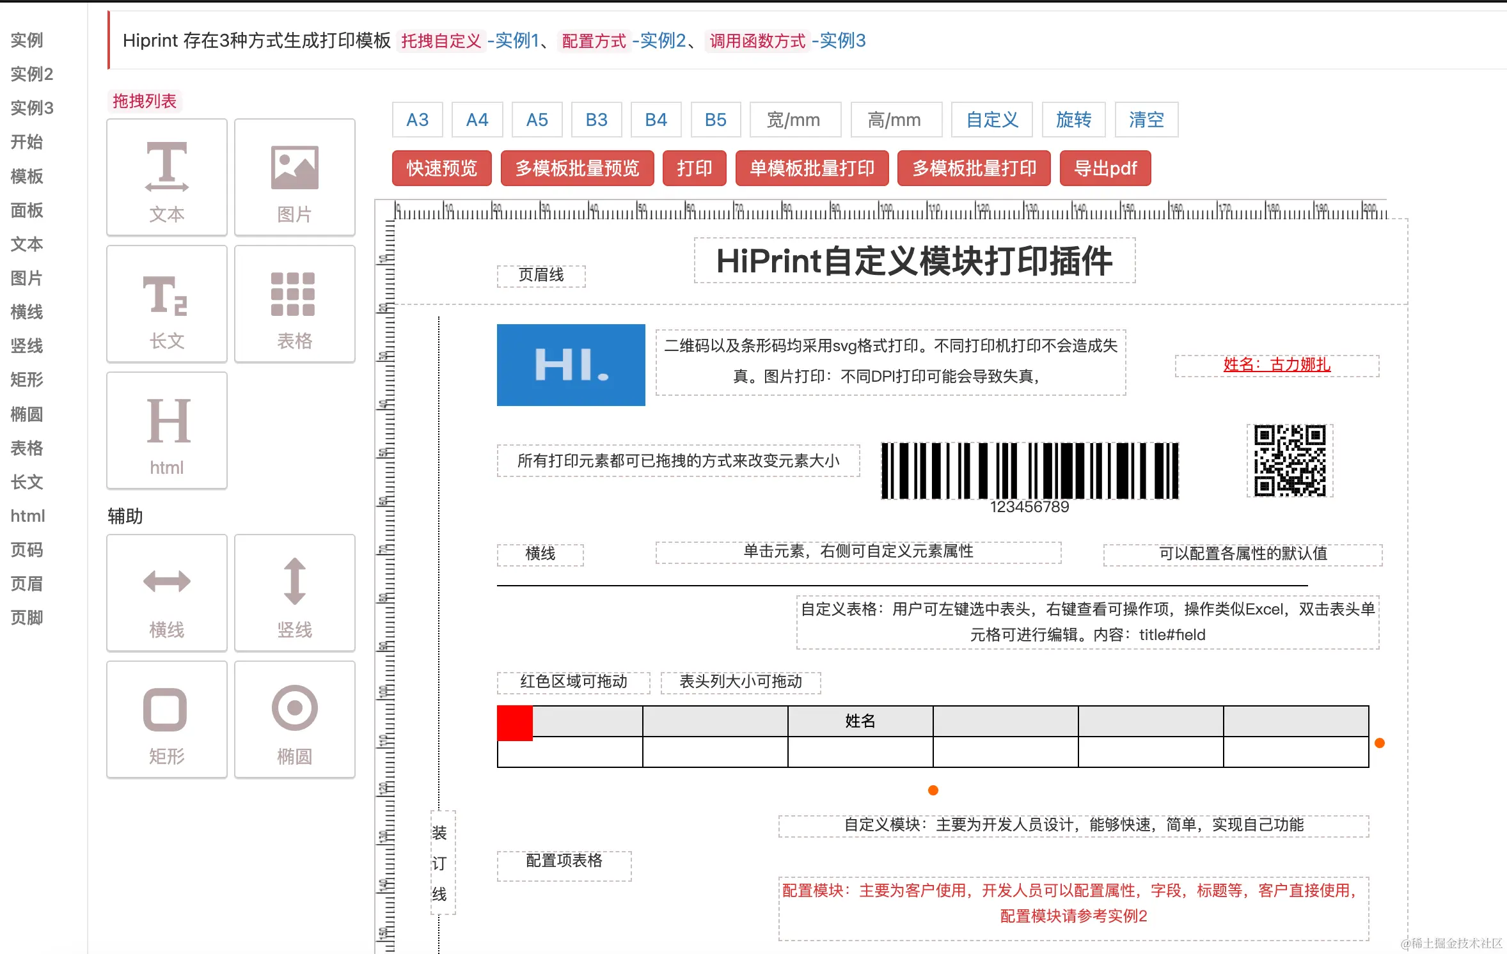This screenshot has width=1507, height=954.
Task: Select the html element icon
Action: [168, 421]
